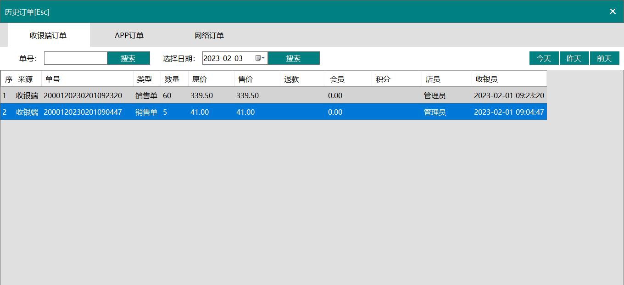Click the 前天 button
This screenshot has height=285, width=624.
(604, 58)
